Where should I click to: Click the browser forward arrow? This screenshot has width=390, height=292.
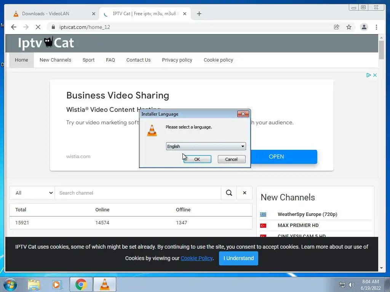tap(26, 27)
